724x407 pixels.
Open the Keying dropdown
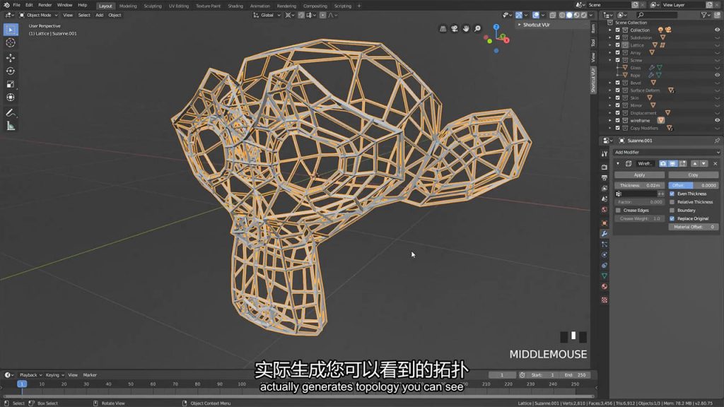54,375
